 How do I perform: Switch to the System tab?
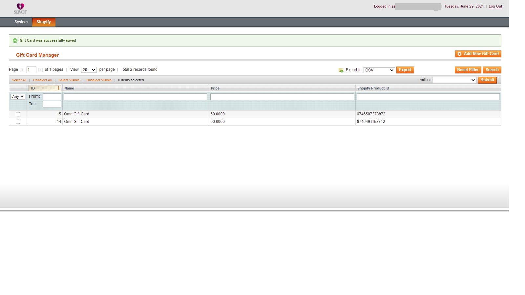(21, 22)
